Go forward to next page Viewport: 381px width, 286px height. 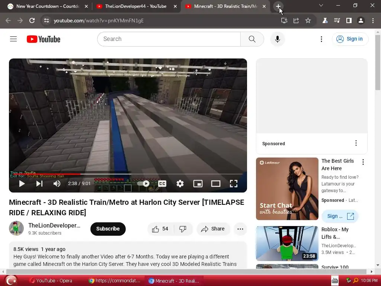pos(20,21)
